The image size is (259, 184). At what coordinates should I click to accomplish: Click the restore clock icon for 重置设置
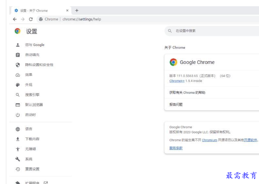coord(18,169)
